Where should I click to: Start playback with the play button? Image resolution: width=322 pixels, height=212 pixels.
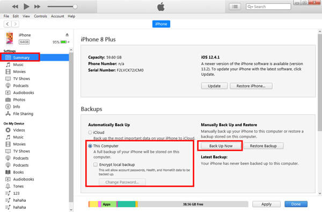26,6
